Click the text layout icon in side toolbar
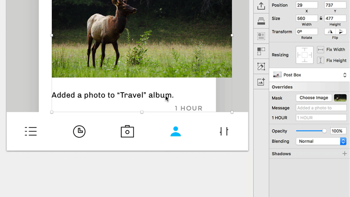Screen dimensions: 350x197 [x=261, y=36]
